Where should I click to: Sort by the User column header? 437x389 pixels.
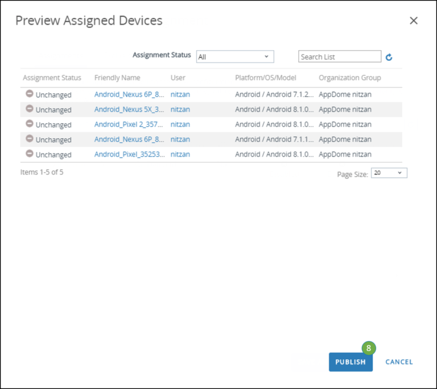coord(178,78)
